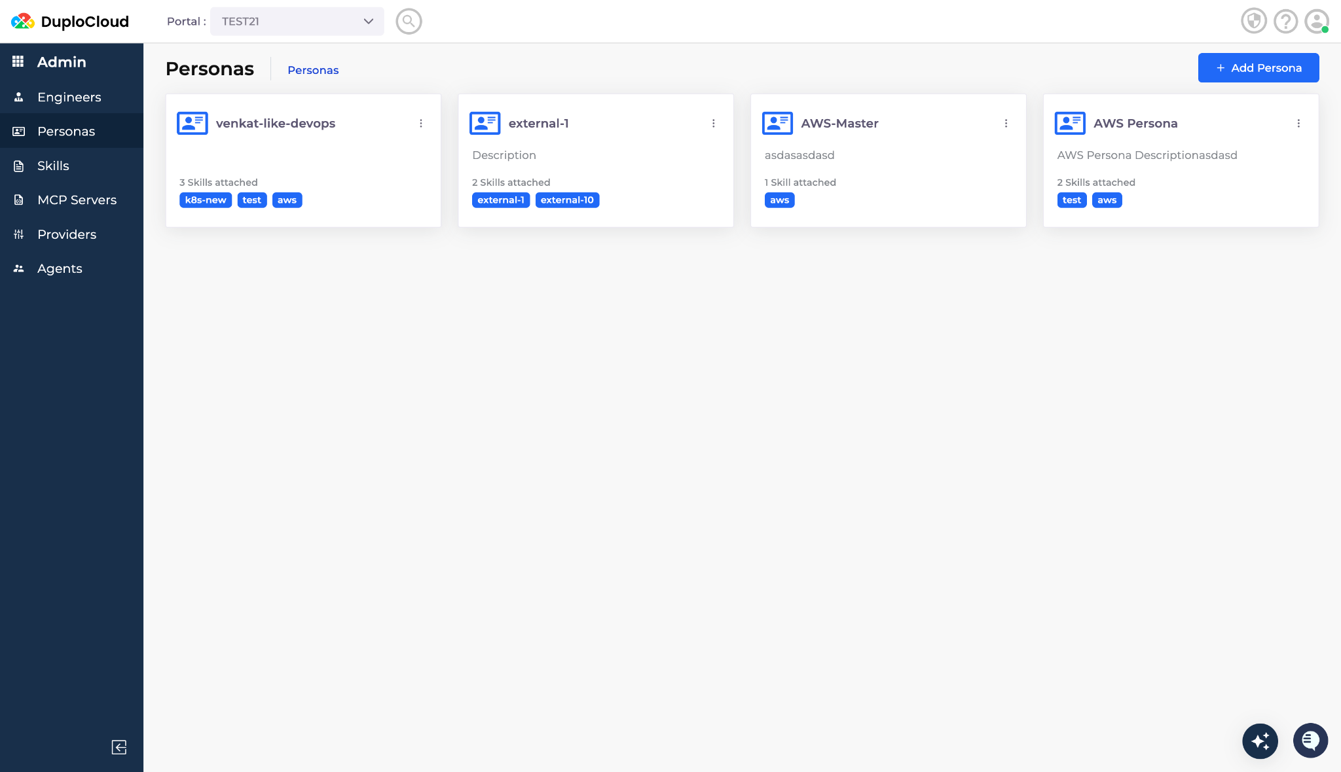
Task: Click the help question mark icon
Action: click(x=1285, y=22)
